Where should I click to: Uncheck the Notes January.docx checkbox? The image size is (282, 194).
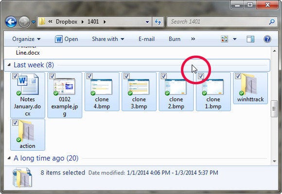click(x=15, y=76)
